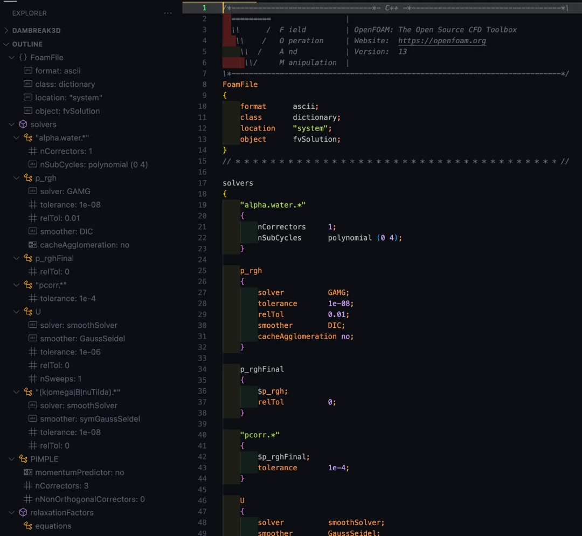Click the hash icon beside nSubCycles entry

(32, 165)
